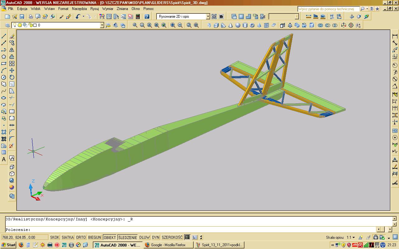Viewport: 399px width, 249px height.
Task: Click the help search input field
Action: pyautogui.click(x=328, y=9)
